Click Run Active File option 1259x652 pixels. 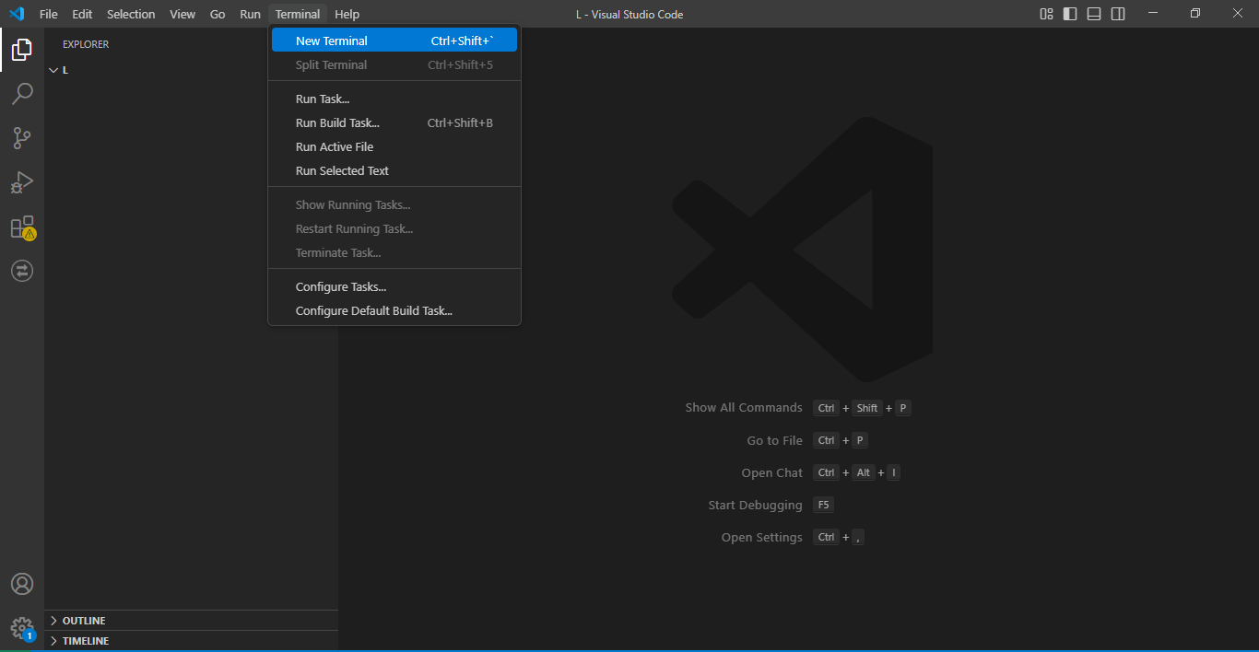pyautogui.click(x=334, y=146)
